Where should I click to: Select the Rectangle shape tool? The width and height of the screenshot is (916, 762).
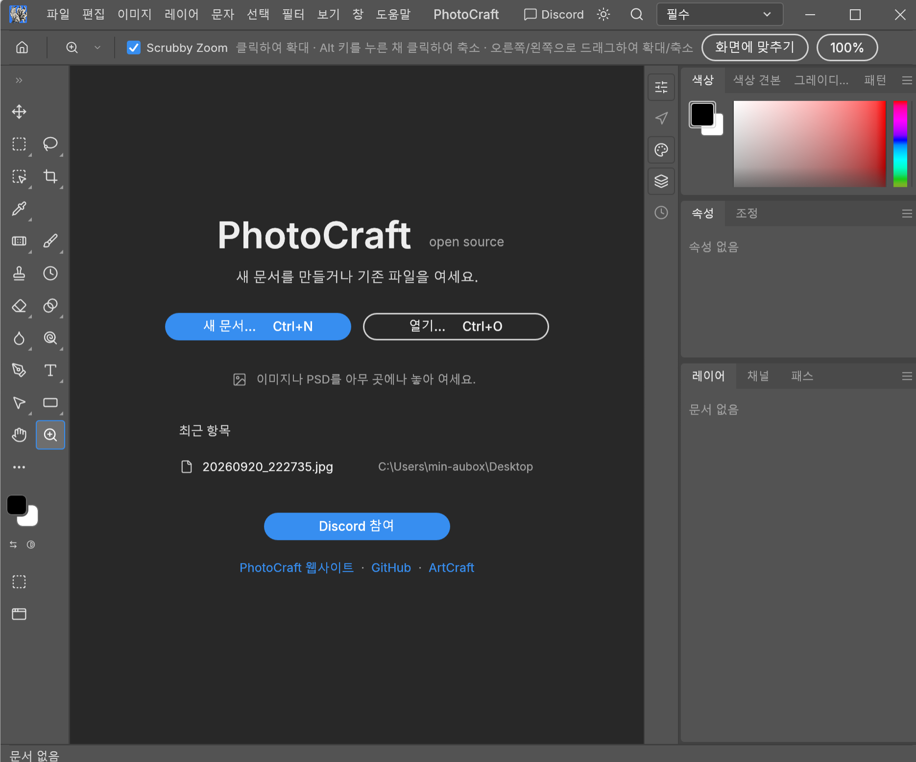point(50,403)
